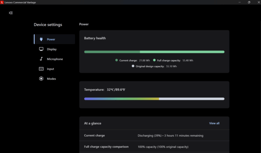Screen dimensions: 261x153
Task: Select the Modes section
Action: [x=55, y=79]
